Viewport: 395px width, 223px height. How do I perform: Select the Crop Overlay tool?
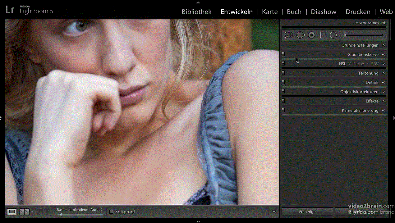click(289, 35)
